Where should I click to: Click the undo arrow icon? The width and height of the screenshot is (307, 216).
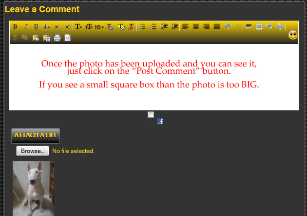pyautogui.click(x=228, y=27)
